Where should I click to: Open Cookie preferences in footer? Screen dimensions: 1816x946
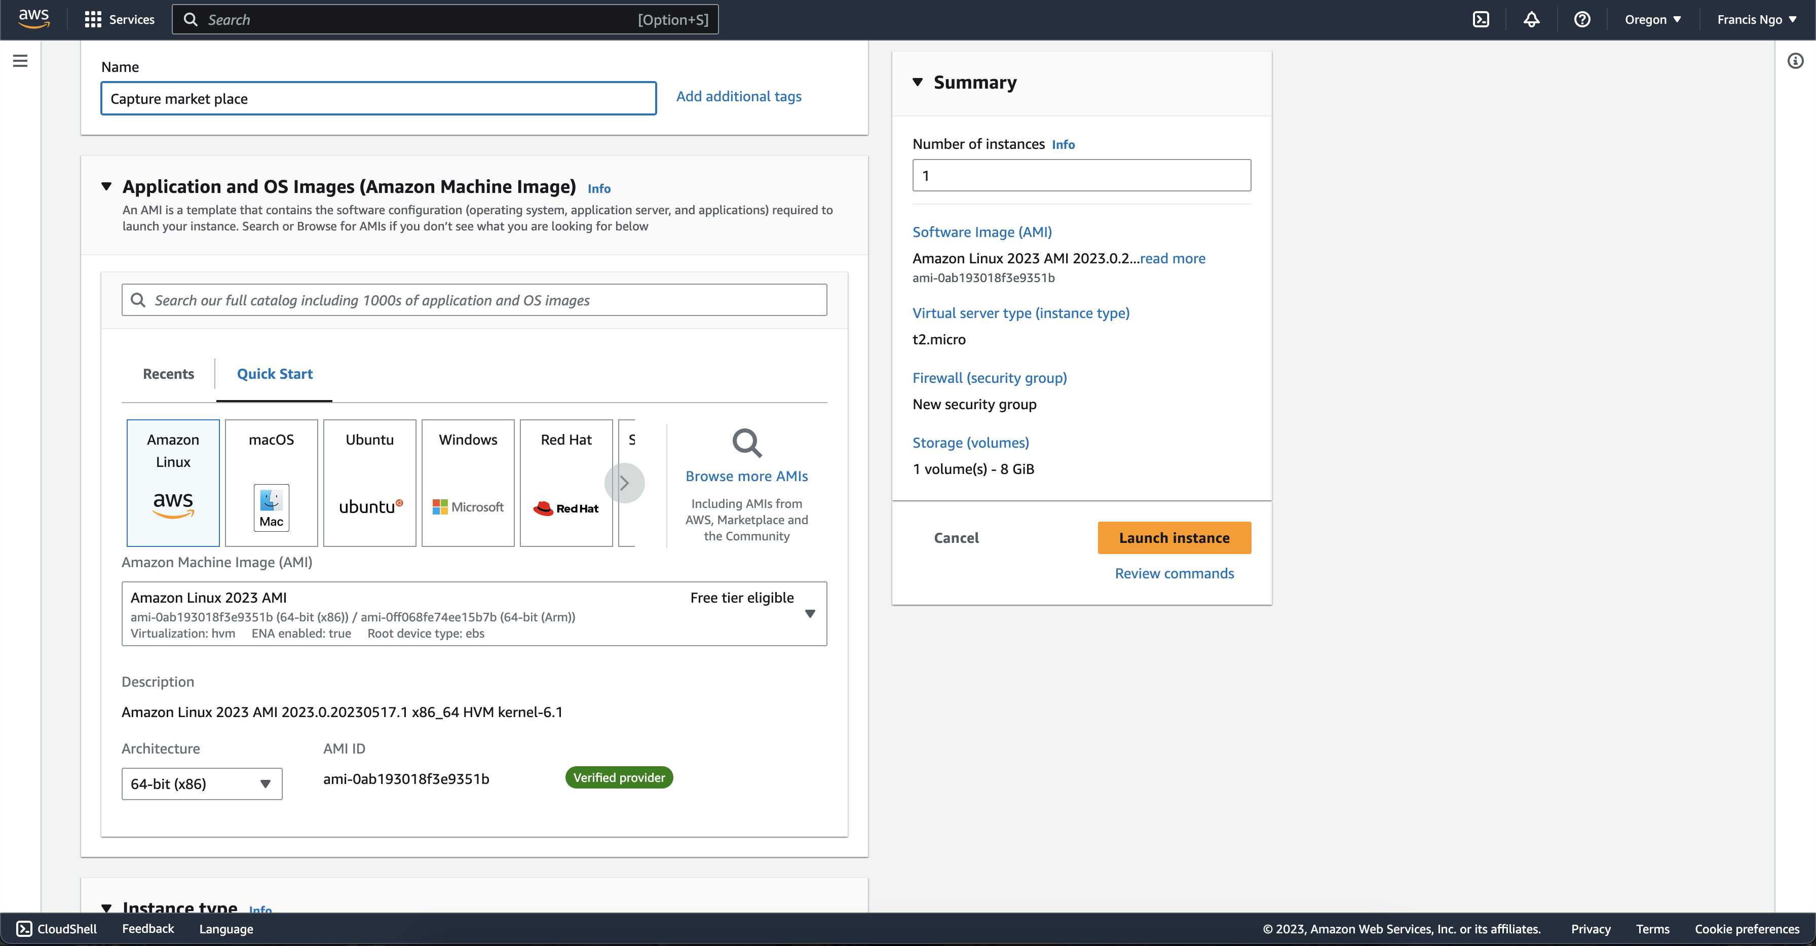[1747, 929]
